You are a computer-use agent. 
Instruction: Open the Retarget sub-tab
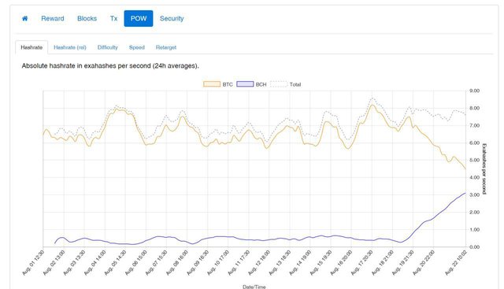coord(166,47)
